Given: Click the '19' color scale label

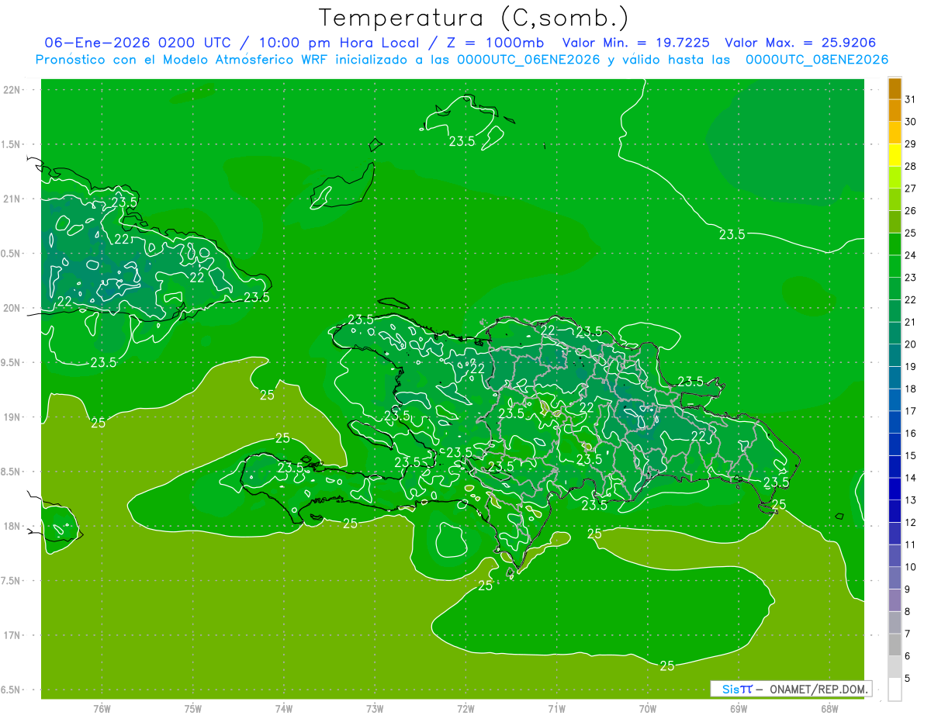Looking at the screenshot, I should [911, 367].
